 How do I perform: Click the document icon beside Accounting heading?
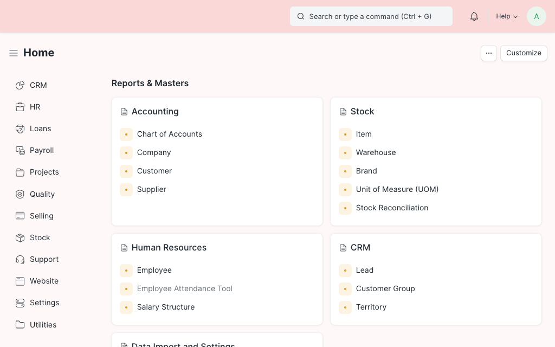(124, 112)
